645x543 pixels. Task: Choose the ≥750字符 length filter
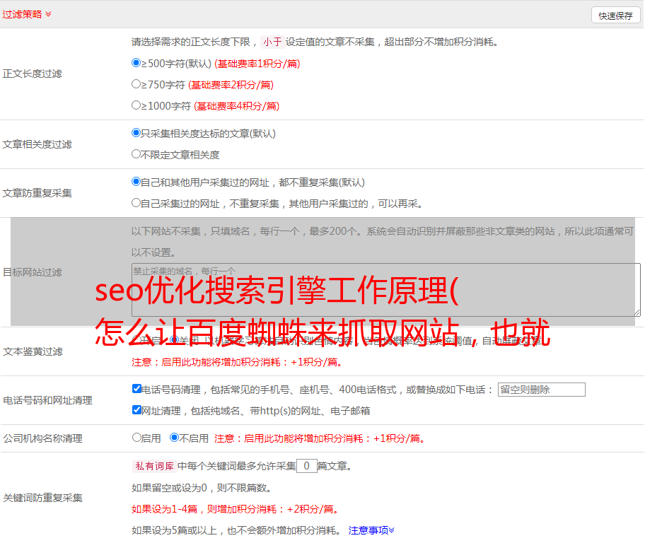pyautogui.click(x=136, y=84)
